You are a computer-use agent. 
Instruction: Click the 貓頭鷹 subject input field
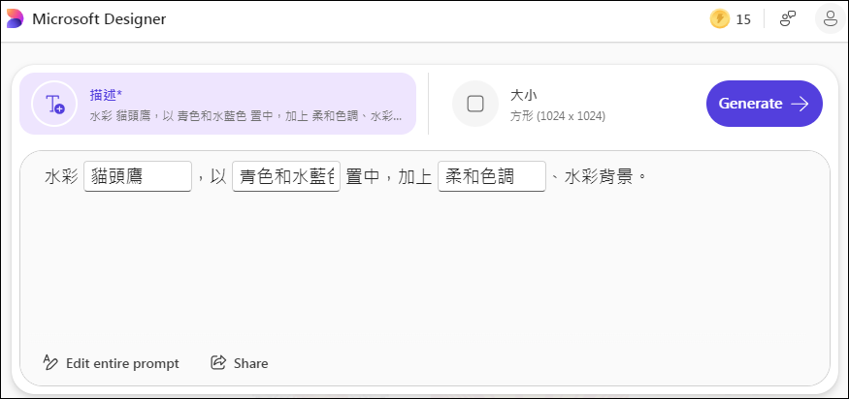138,176
